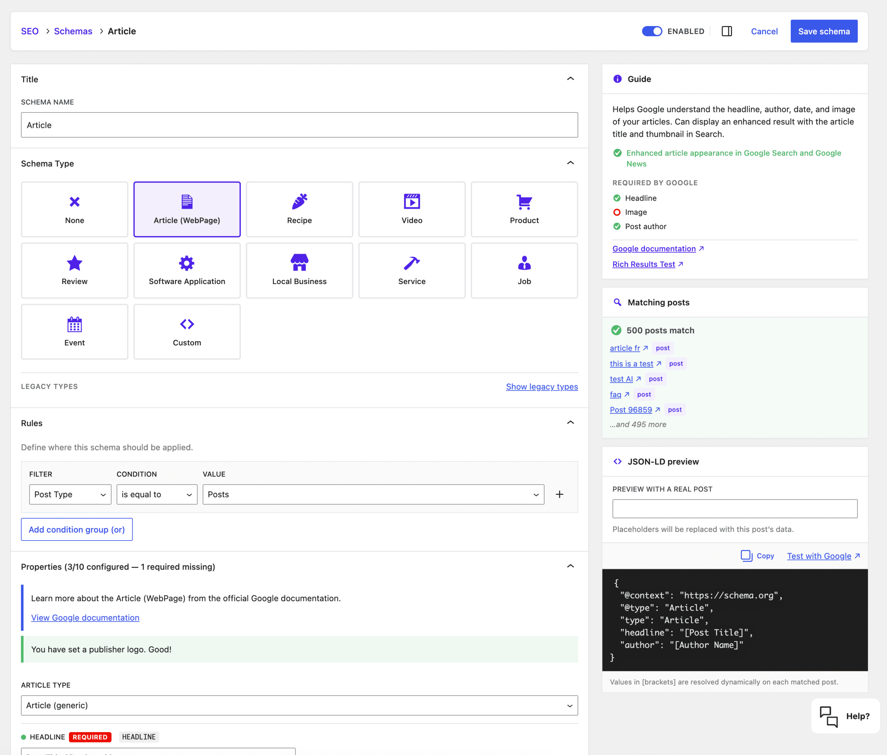Toggle the sidebar panel layout icon

tap(727, 31)
